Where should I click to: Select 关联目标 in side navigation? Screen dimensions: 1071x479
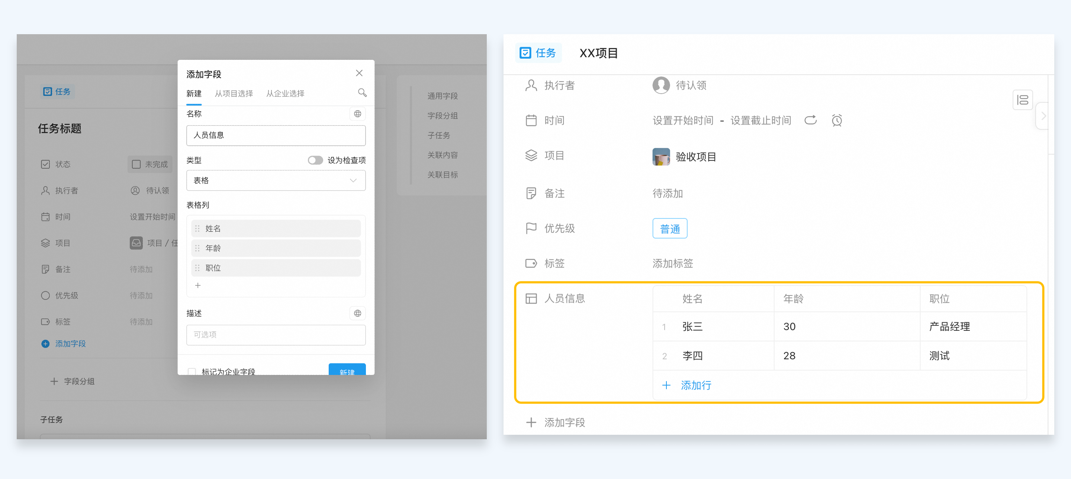(x=443, y=175)
